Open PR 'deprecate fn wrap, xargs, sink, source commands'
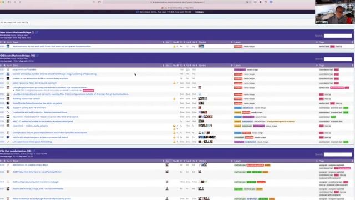Viewport: 355px width, 200px height. click(38, 189)
